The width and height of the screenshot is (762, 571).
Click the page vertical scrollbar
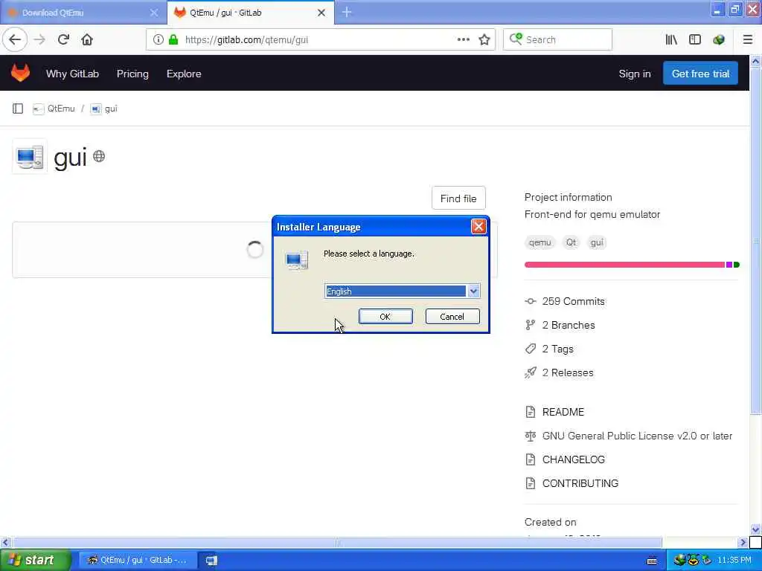[755, 242]
